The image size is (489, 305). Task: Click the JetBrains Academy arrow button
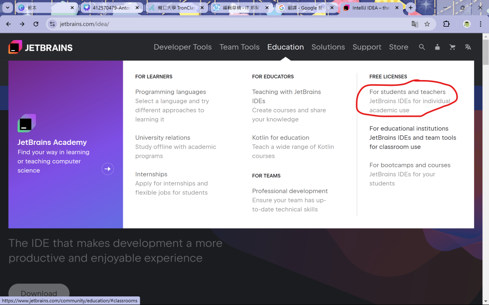pyautogui.click(x=107, y=169)
